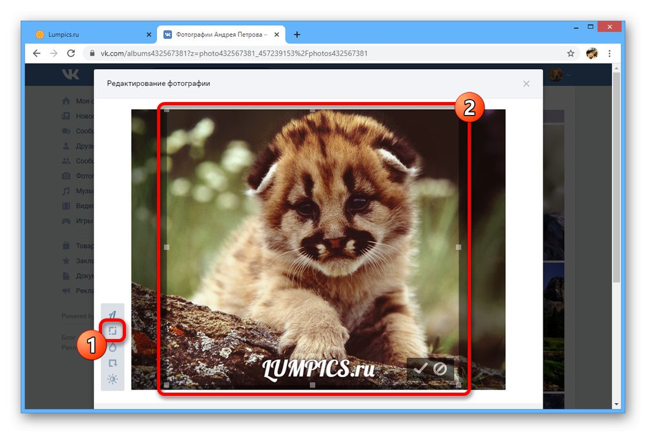The width and height of the screenshot is (646, 434).
Task: Click the left-middle crop handle
Action: click(167, 247)
